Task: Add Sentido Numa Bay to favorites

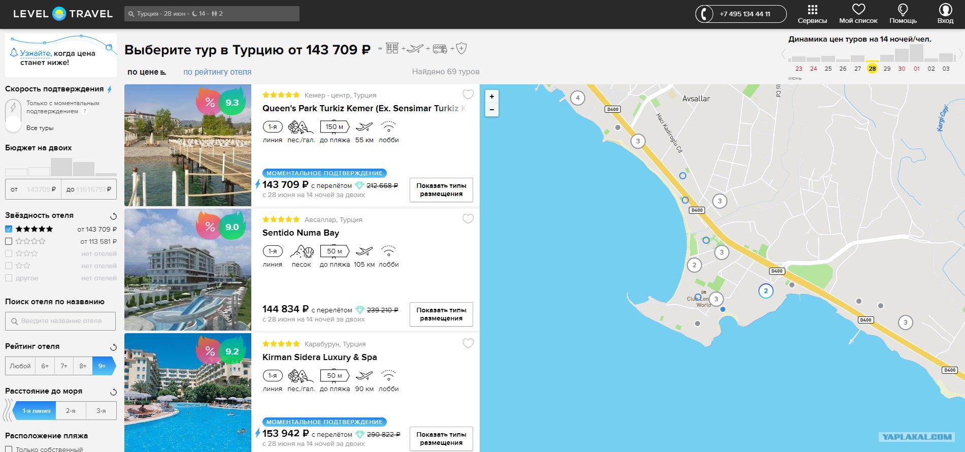Action: 468,219
